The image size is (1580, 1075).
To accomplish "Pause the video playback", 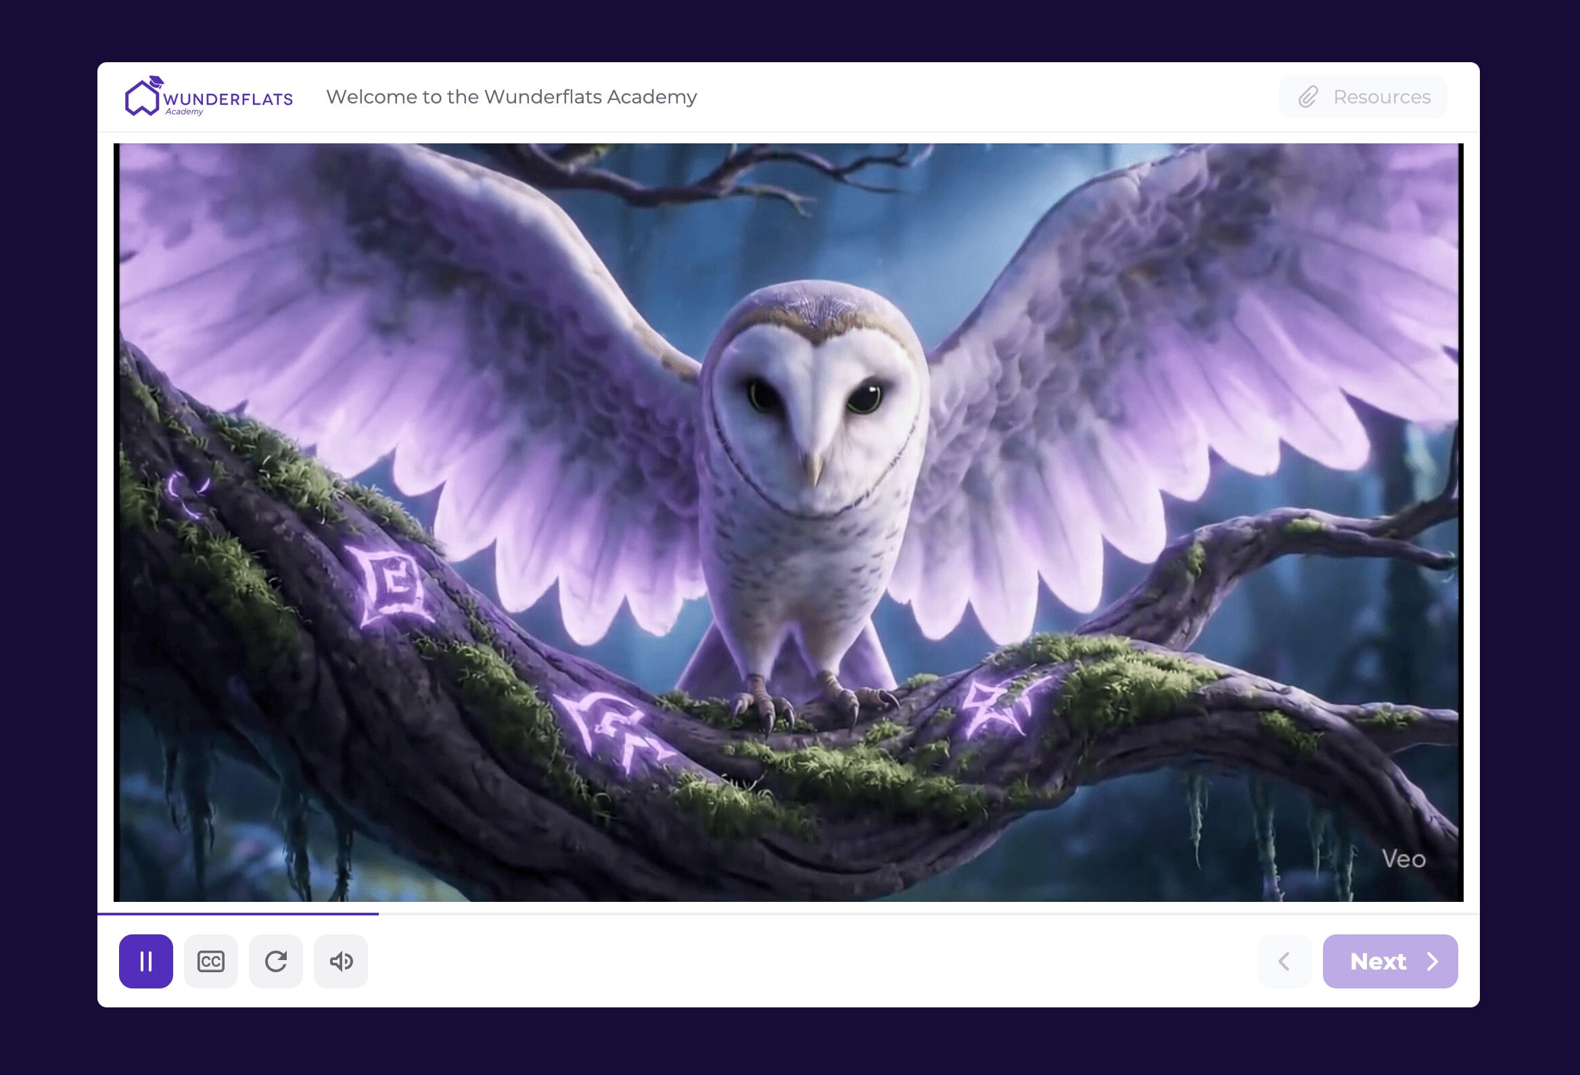I will pos(145,961).
